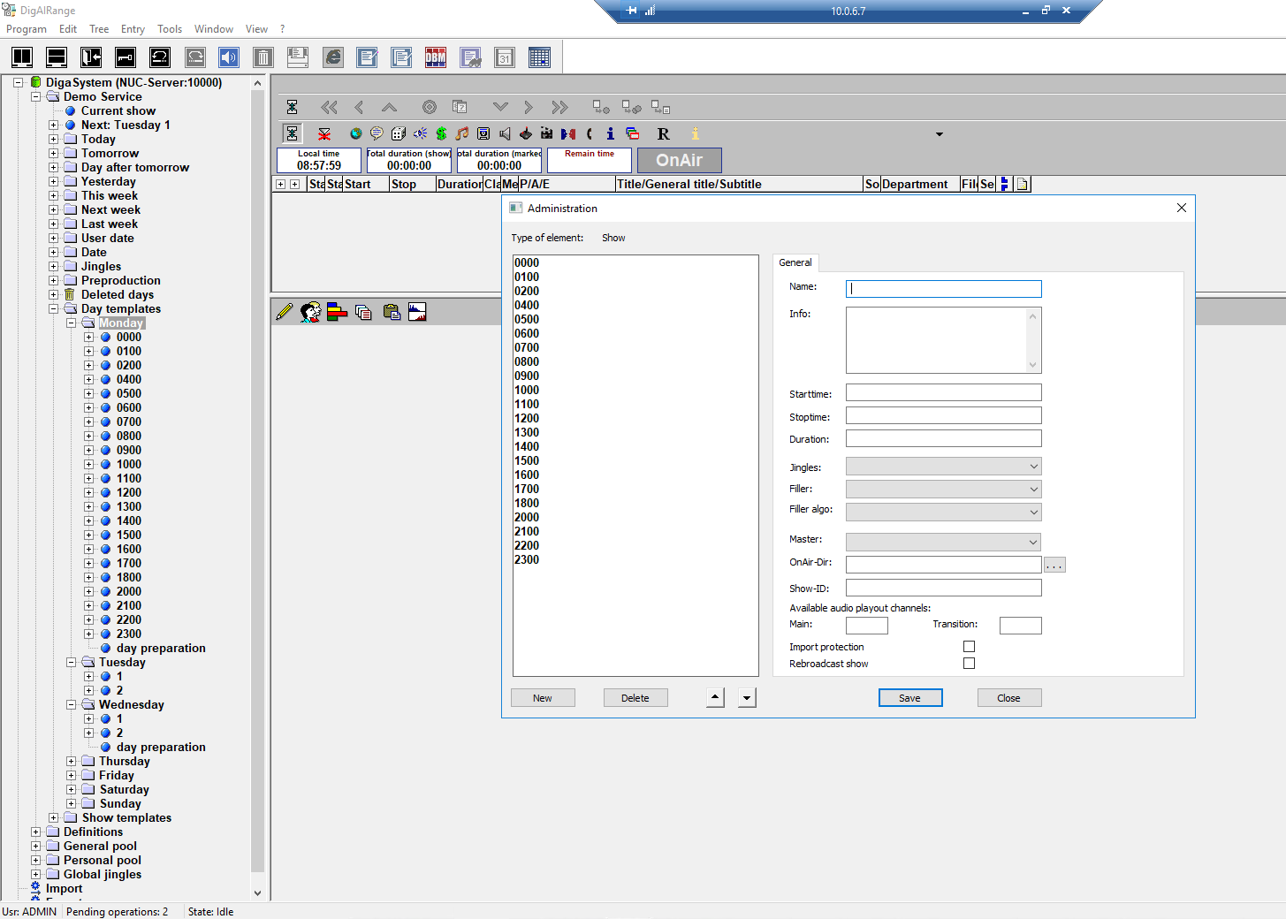1286x919 pixels.
Task: Open the Entry menu
Action: click(133, 29)
